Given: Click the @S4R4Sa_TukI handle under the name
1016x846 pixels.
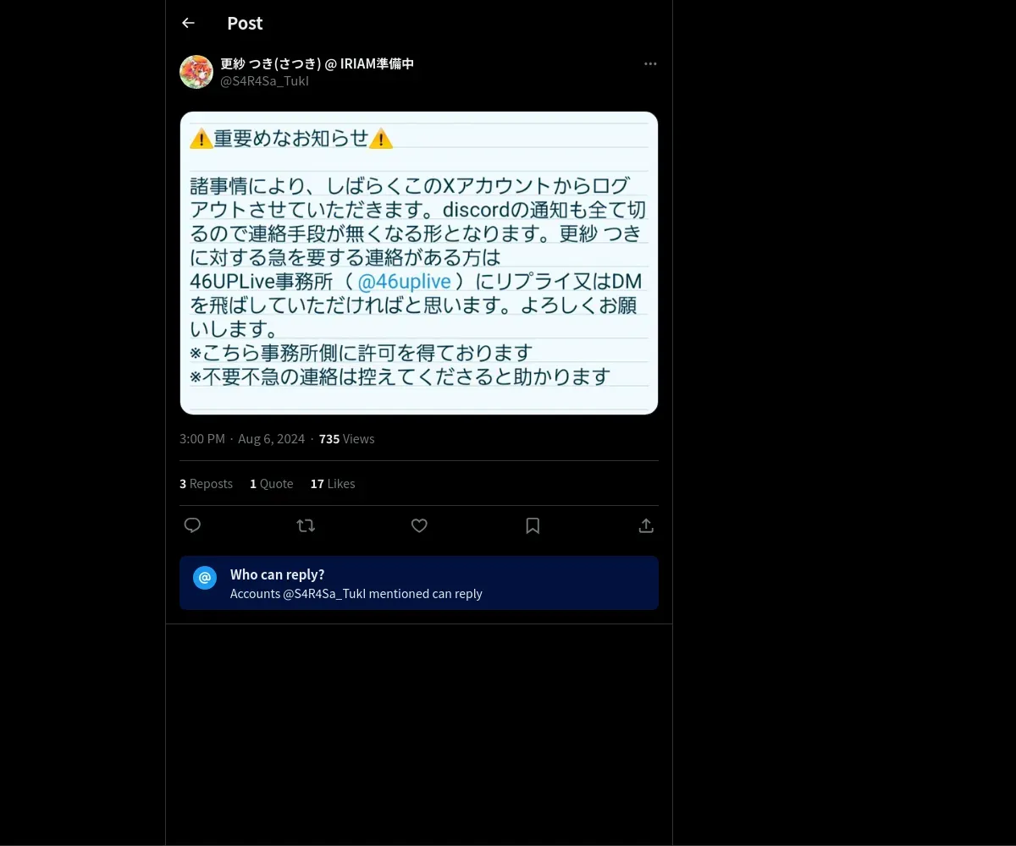Looking at the screenshot, I should pos(264,81).
